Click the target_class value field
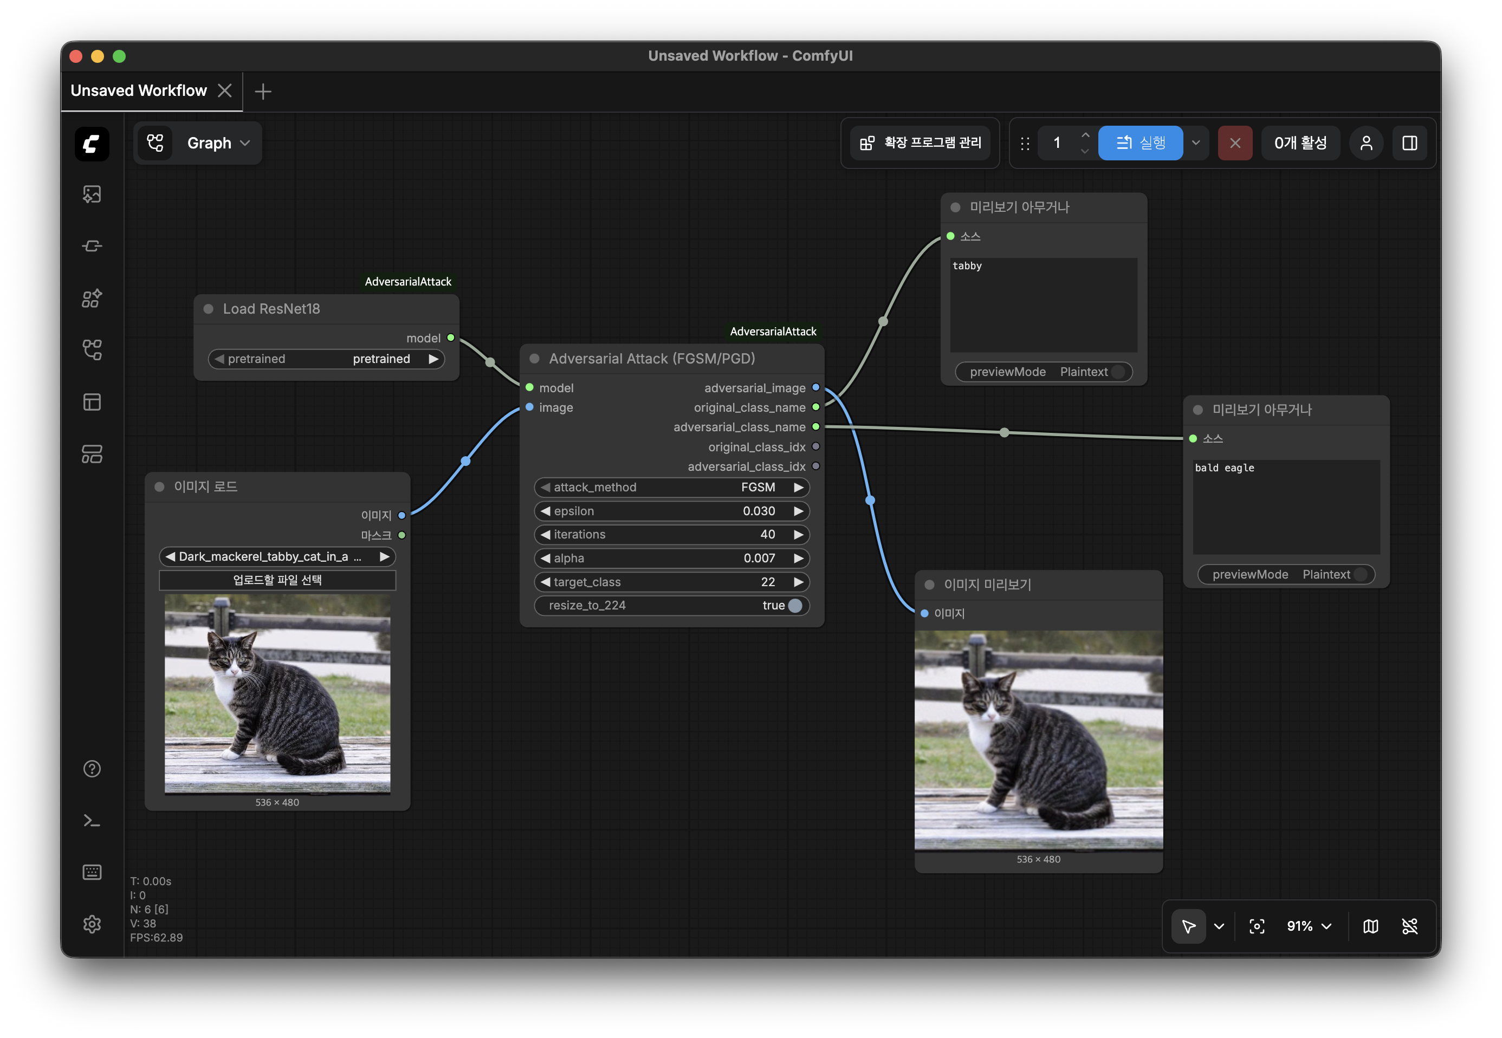1502x1038 pixels. click(672, 582)
